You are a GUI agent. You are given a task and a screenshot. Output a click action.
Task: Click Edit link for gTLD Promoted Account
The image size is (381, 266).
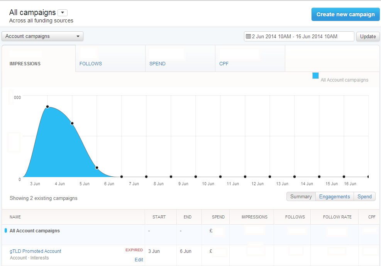[x=139, y=260]
